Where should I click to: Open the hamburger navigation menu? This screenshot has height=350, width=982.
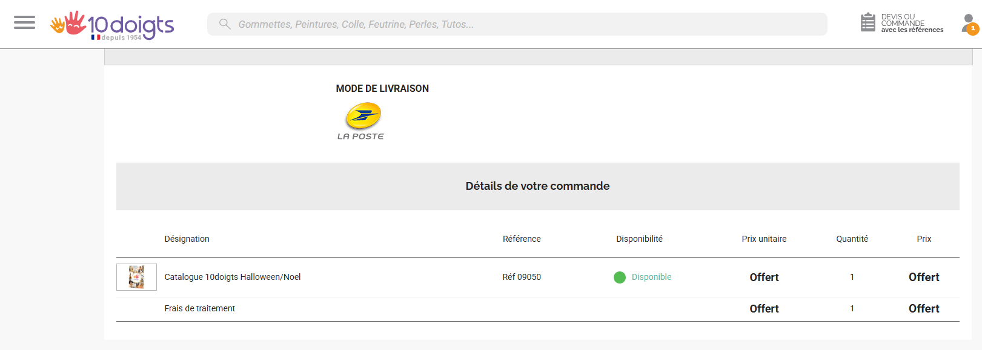24,23
